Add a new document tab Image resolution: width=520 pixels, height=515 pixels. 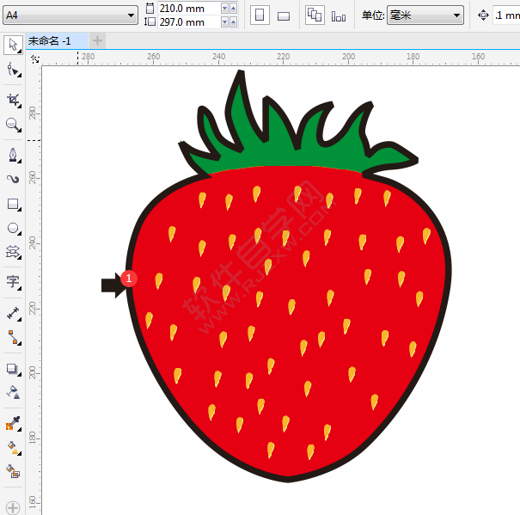coord(97,40)
